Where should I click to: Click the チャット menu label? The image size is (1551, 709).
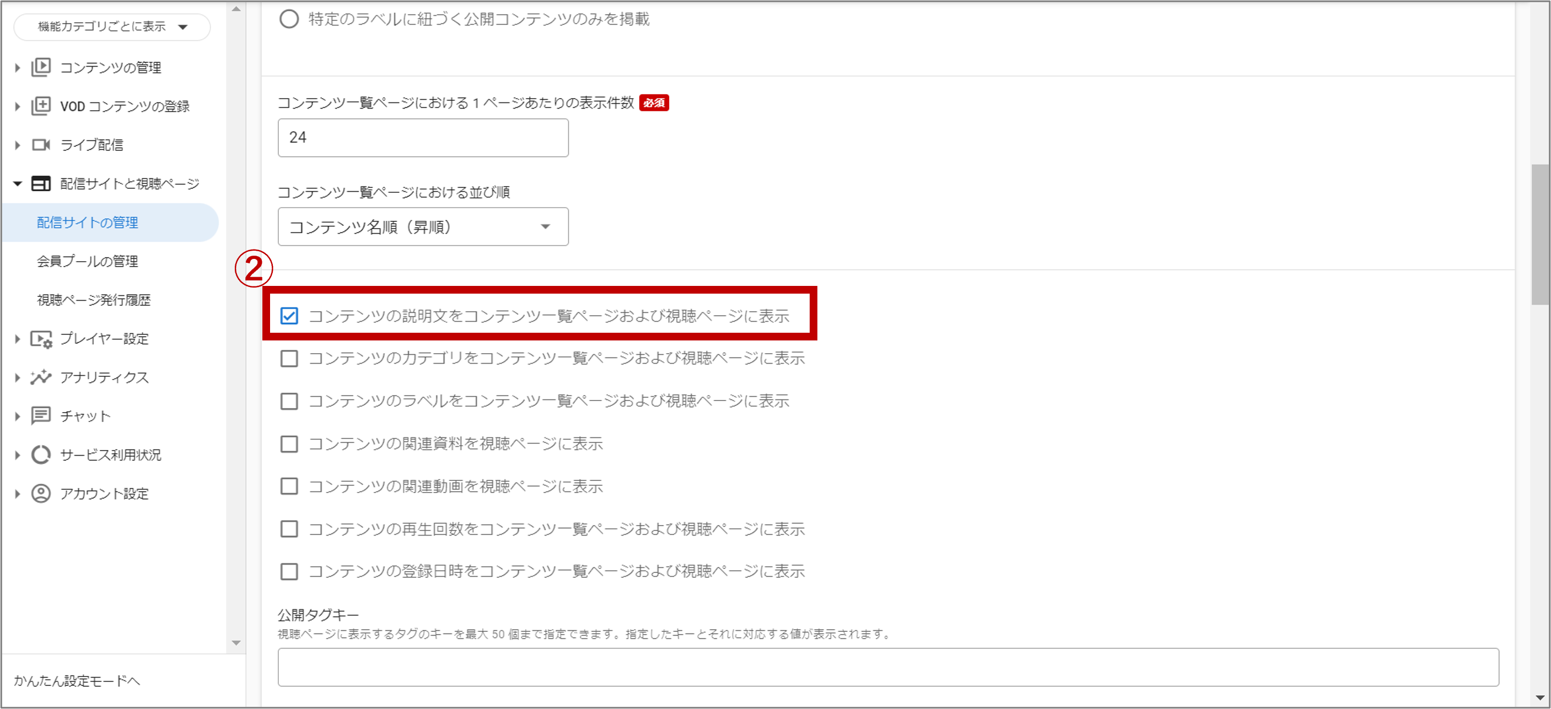[x=85, y=416]
